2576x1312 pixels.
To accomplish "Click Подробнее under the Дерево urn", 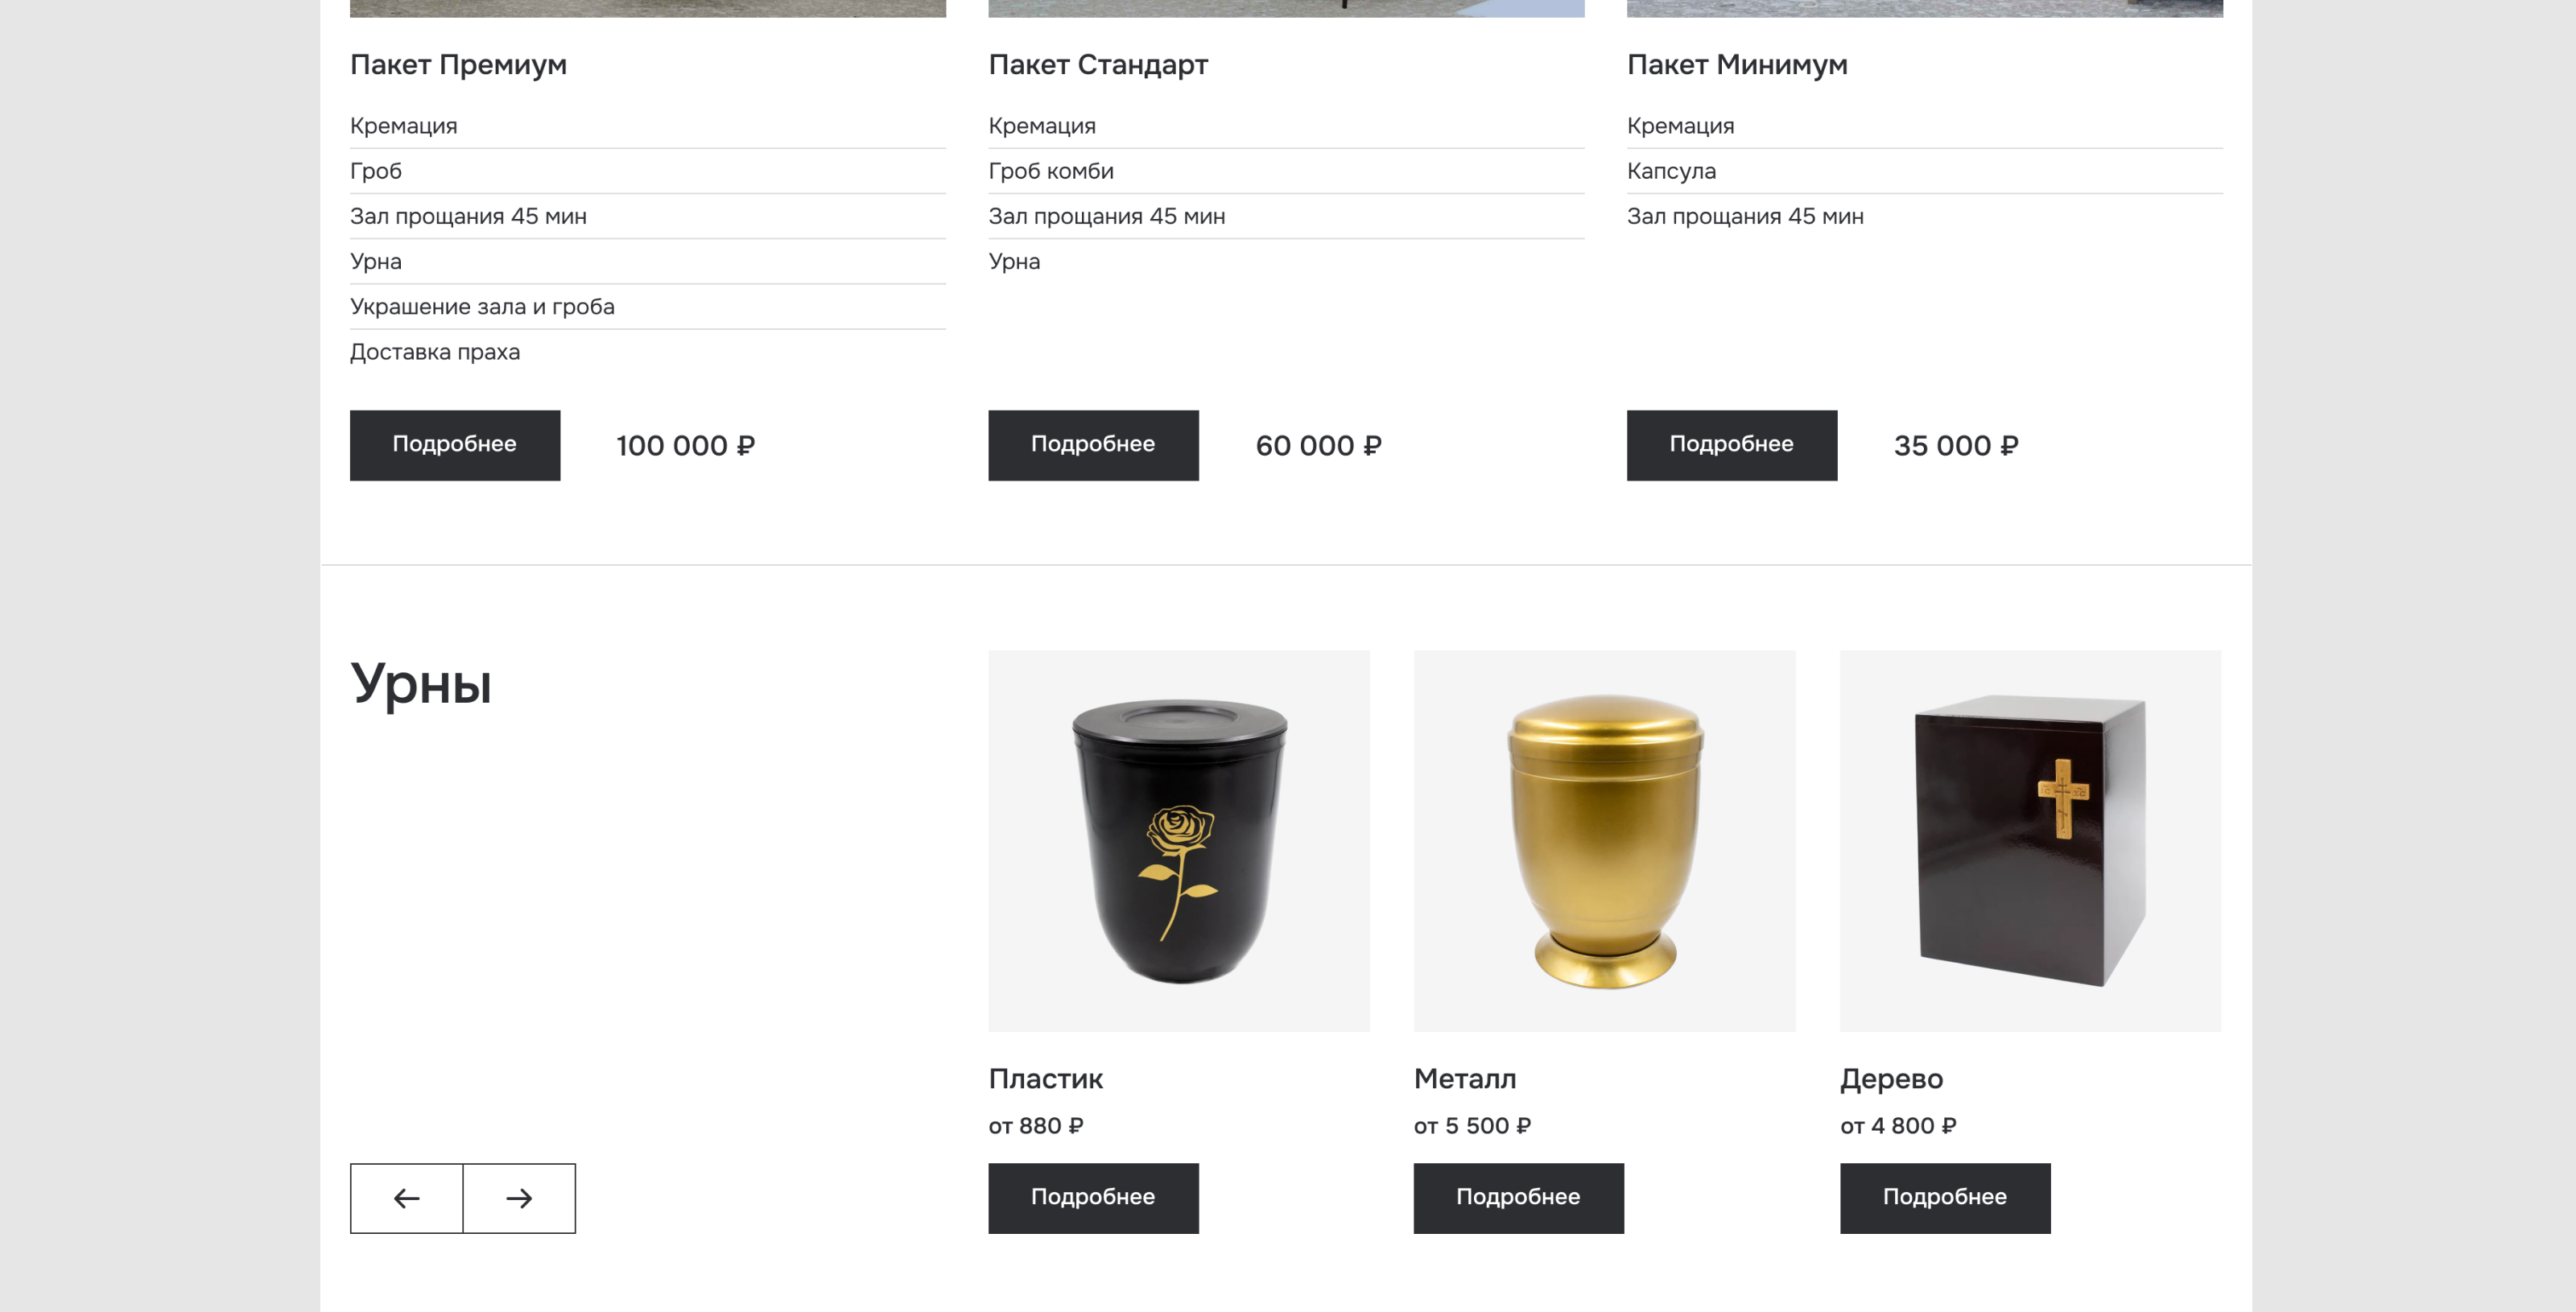I will (x=1944, y=1197).
